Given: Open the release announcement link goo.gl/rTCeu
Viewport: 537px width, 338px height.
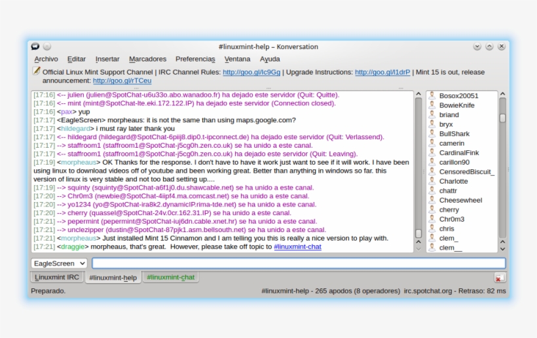Looking at the screenshot, I should [x=122, y=80].
